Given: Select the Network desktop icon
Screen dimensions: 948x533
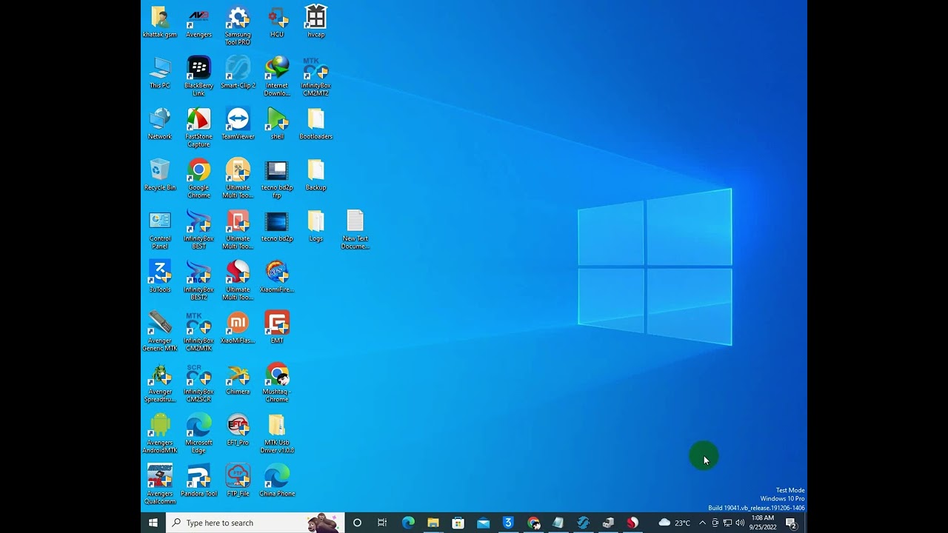Looking at the screenshot, I should click(160, 124).
